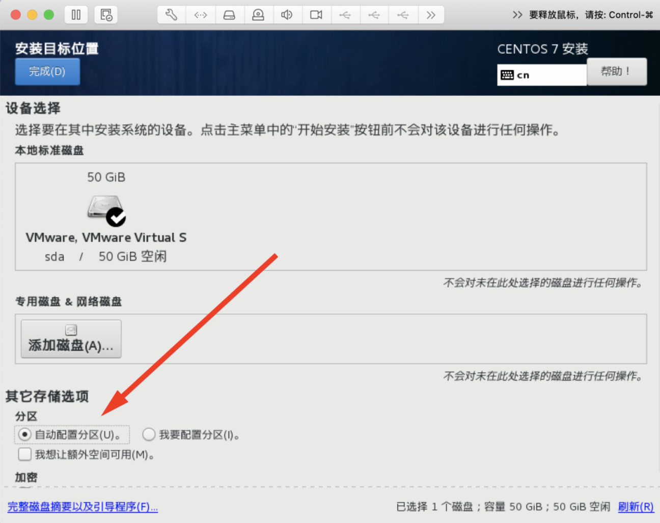Click the red macOS close button
This screenshot has height=523, width=660.
tap(16, 15)
